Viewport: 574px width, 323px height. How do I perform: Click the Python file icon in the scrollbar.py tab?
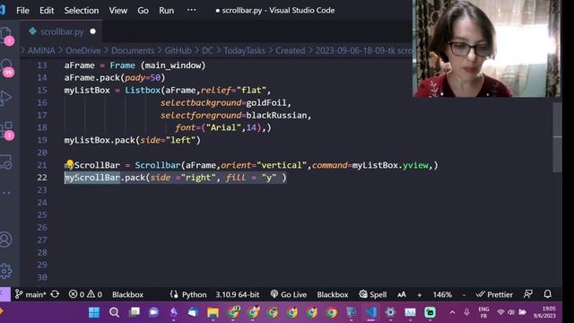coord(33,31)
